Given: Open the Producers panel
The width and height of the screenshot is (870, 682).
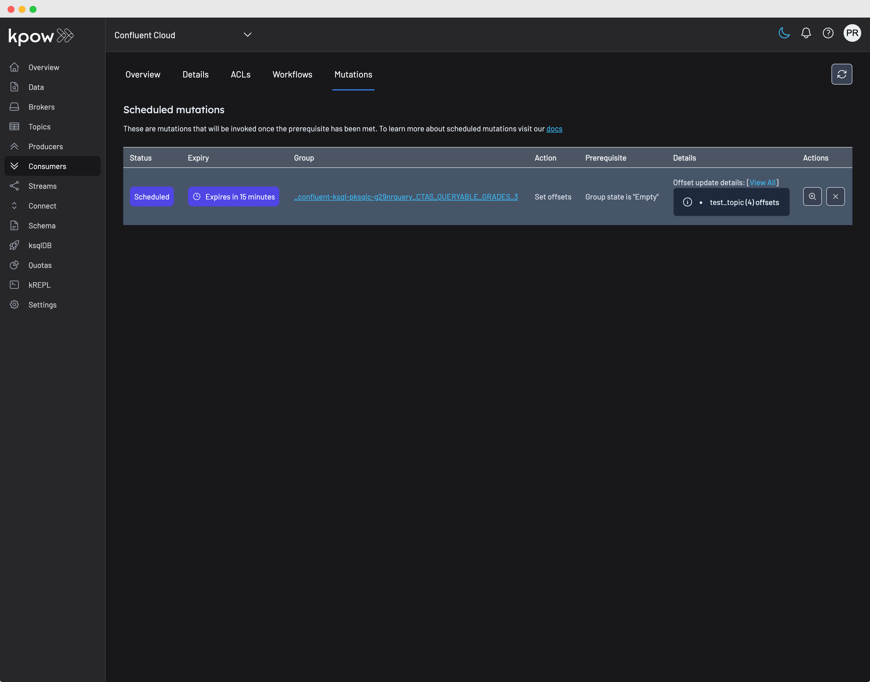Looking at the screenshot, I should click(46, 146).
